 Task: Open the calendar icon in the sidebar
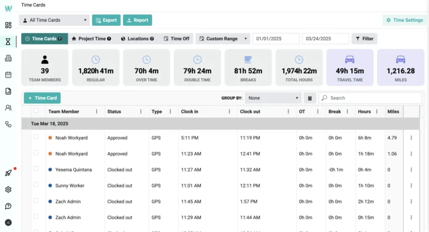tap(8, 75)
